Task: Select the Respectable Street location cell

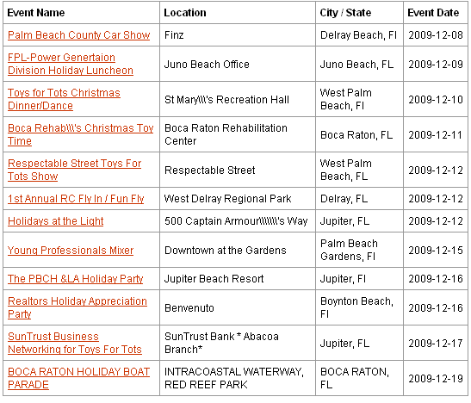Action: point(238,170)
